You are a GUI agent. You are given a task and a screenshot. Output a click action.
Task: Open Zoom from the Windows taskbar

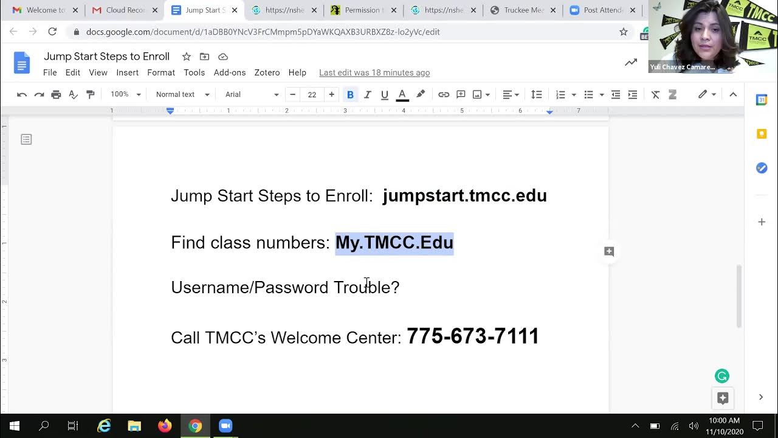coord(225,426)
